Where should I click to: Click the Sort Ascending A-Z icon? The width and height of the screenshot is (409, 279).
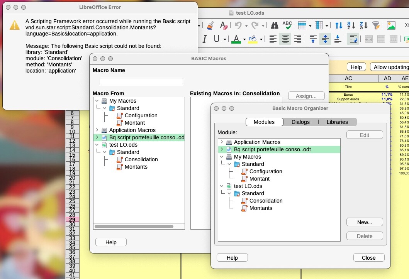point(351,25)
